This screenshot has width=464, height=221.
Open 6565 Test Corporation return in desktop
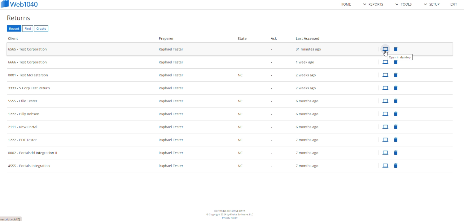click(385, 49)
